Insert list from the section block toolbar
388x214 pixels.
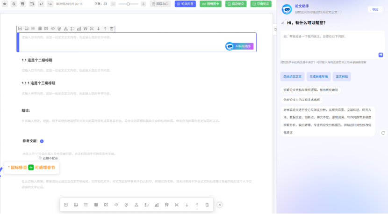[x=33, y=29]
